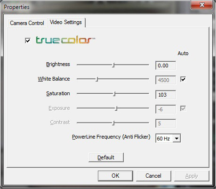Click the Properties window title

[16, 7]
